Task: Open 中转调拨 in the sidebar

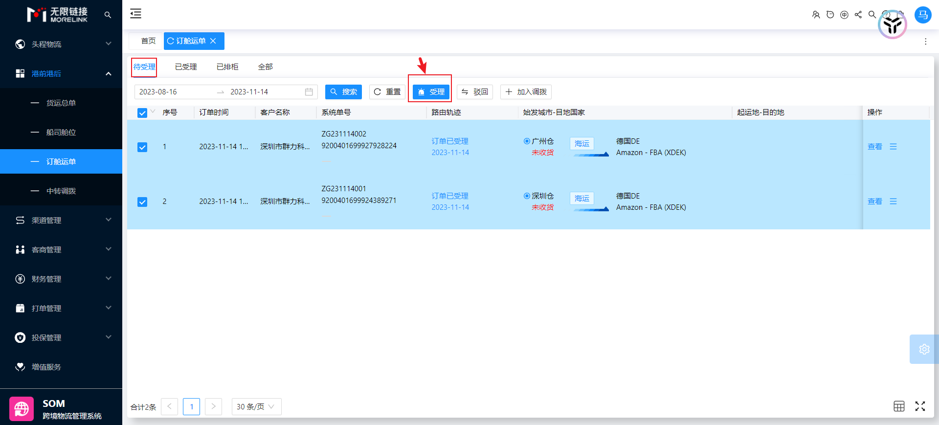Action: tap(61, 191)
